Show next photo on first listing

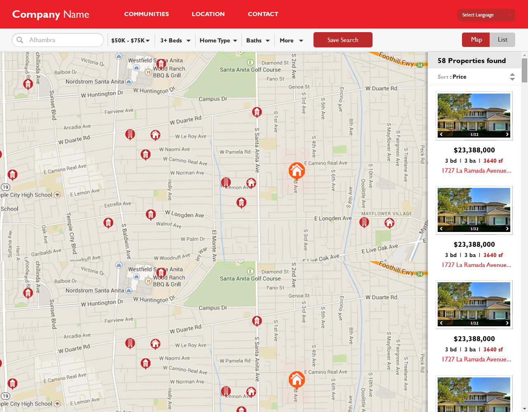coord(507,134)
